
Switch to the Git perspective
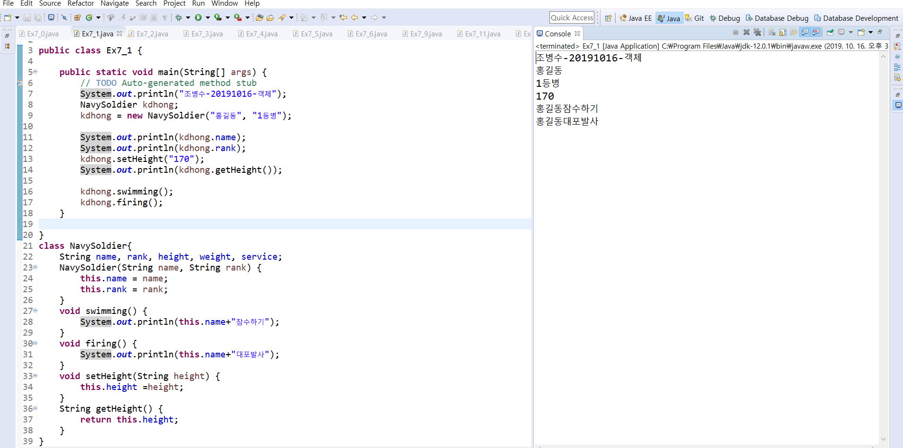[694, 18]
